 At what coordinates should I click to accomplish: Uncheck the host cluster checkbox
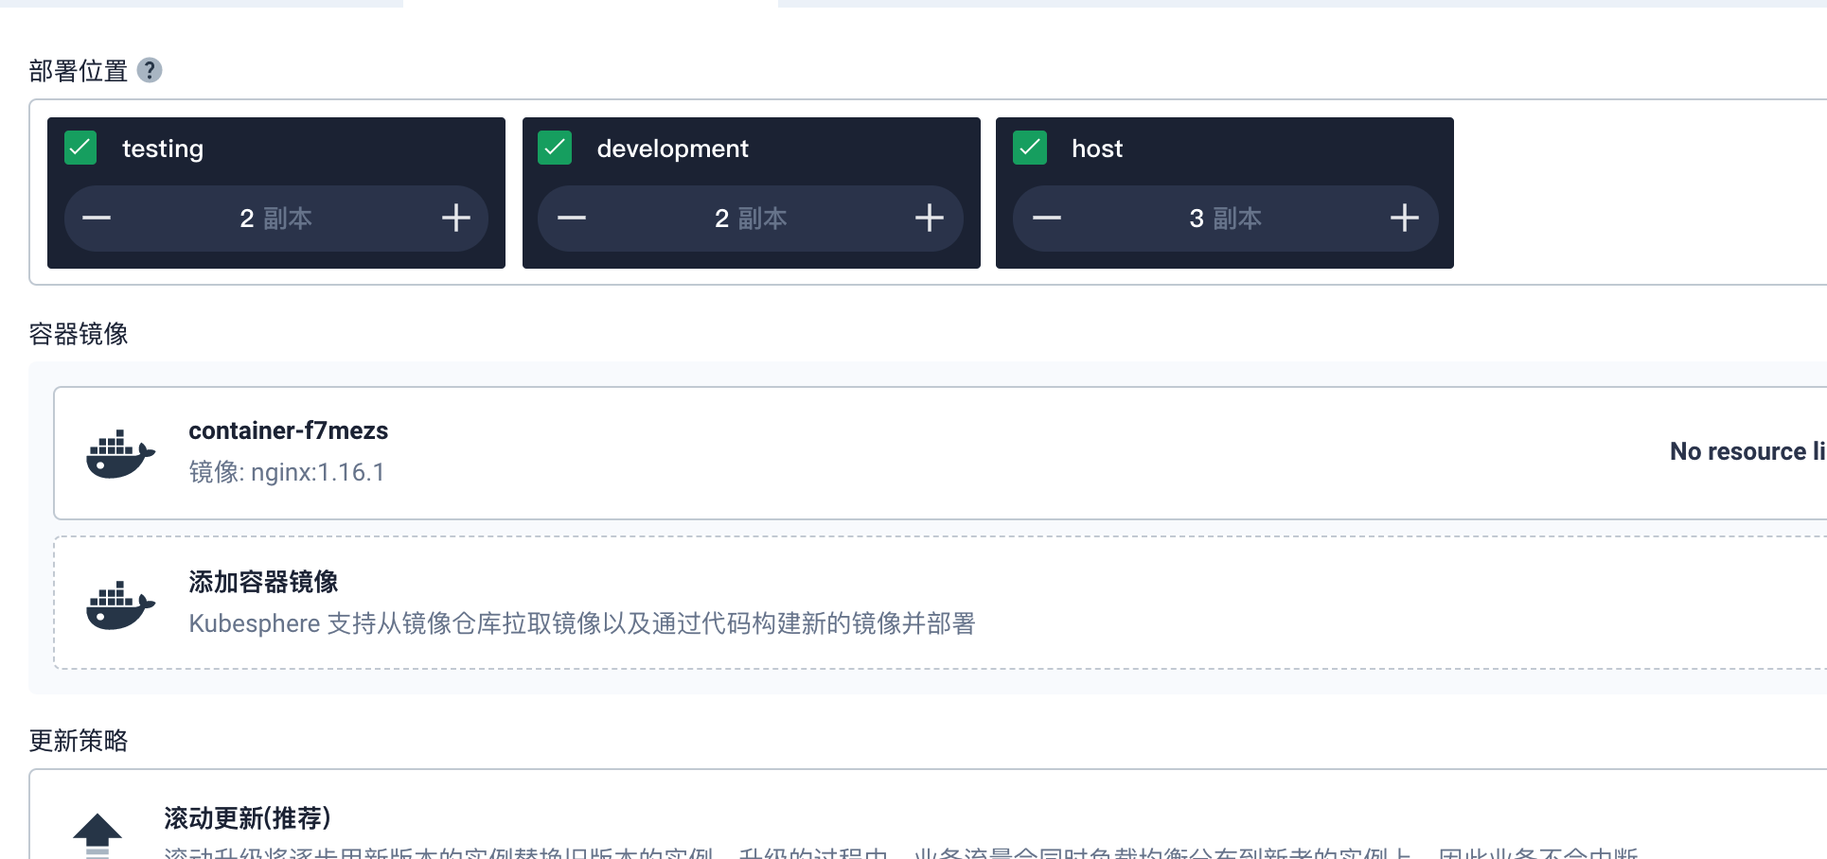[x=1030, y=148]
